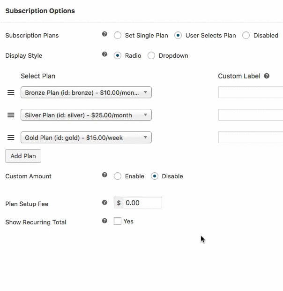283x291 pixels.
Task: Open the Bronze Plan select dropdown
Action: (86, 92)
